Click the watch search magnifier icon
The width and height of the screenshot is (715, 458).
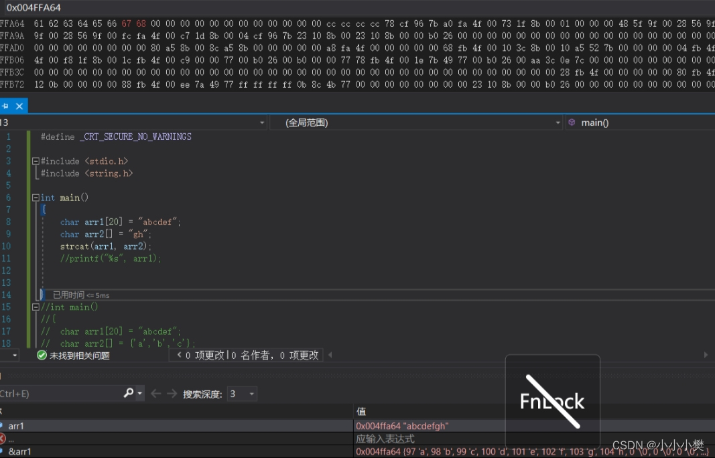(x=129, y=393)
